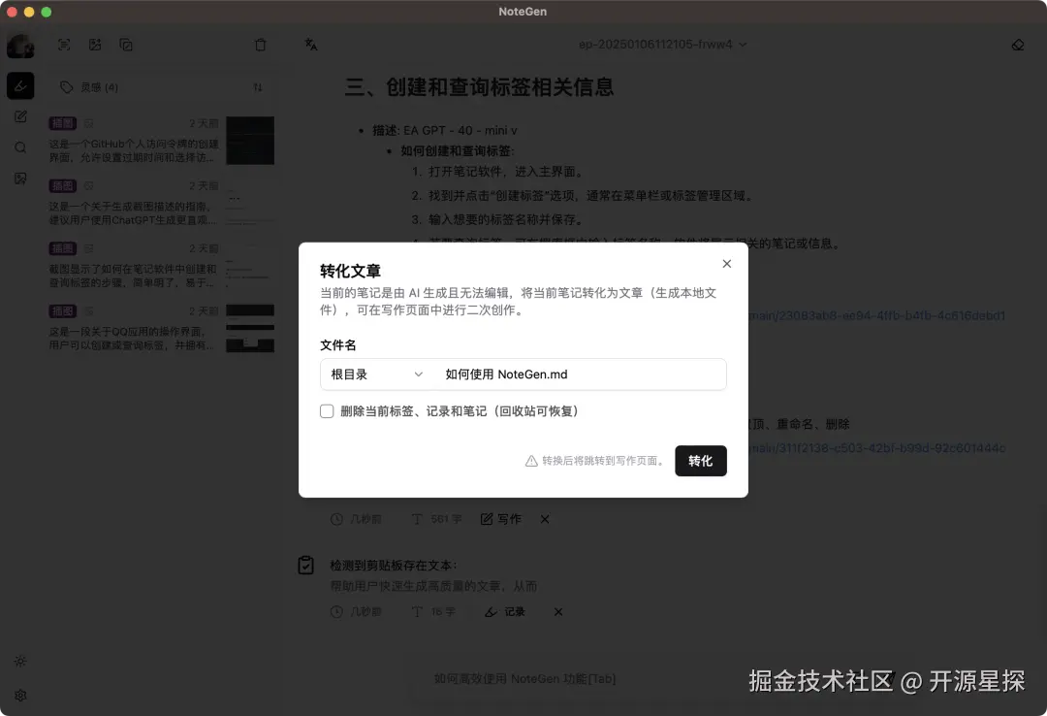Click the 写作 button under the note
The image size is (1047, 716).
(x=501, y=519)
